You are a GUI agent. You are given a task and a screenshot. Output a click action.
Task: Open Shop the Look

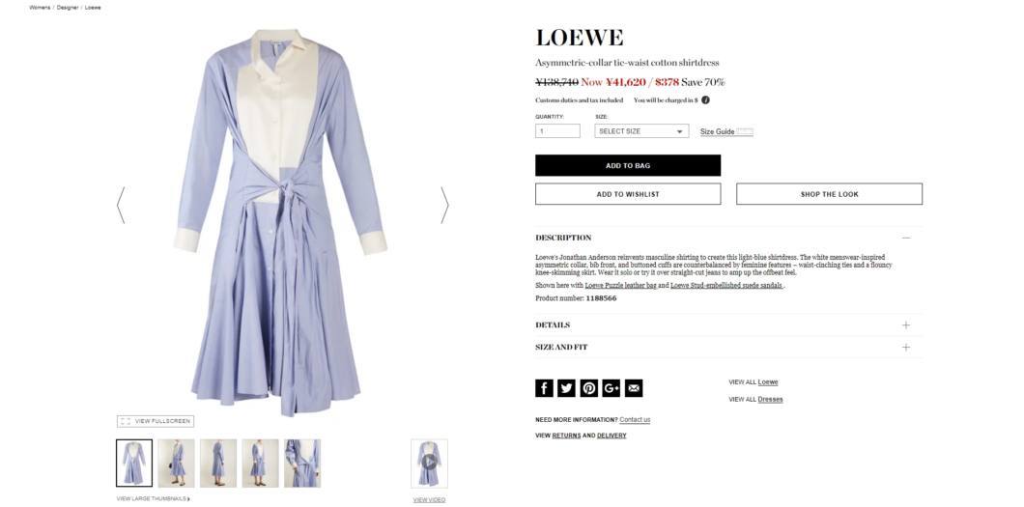point(830,194)
